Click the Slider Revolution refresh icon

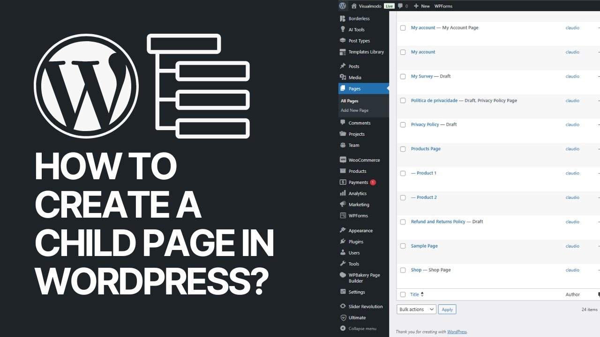(x=343, y=307)
